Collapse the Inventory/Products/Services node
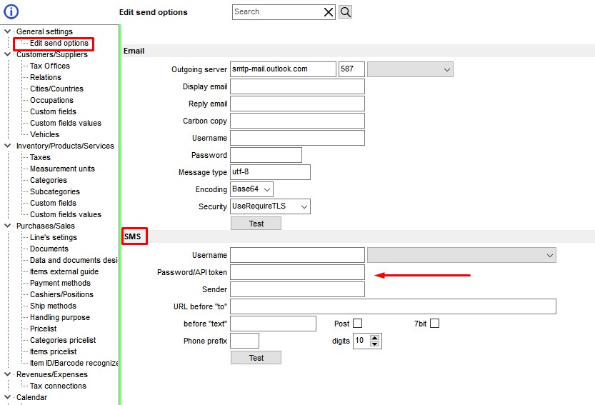Screen dimensions: 595x405 pyautogui.click(x=7, y=146)
